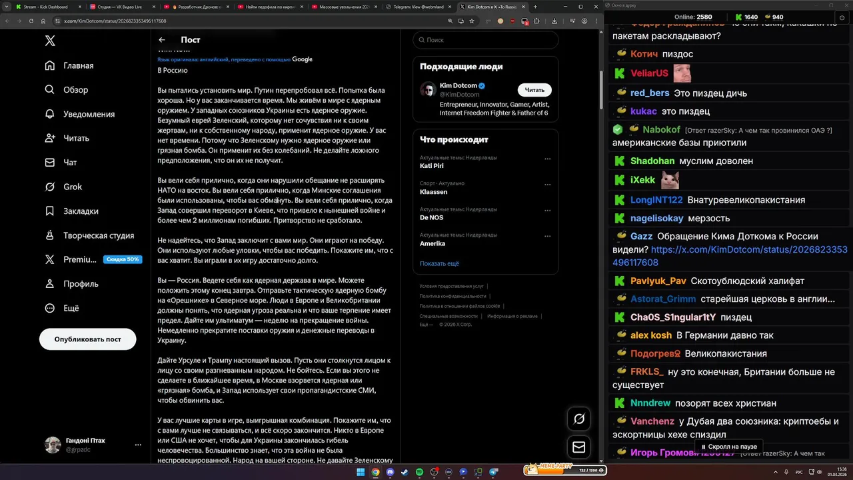Viewport: 853px width, 480px height.
Task: Open Grok in sidebar
Action: click(63, 187)
